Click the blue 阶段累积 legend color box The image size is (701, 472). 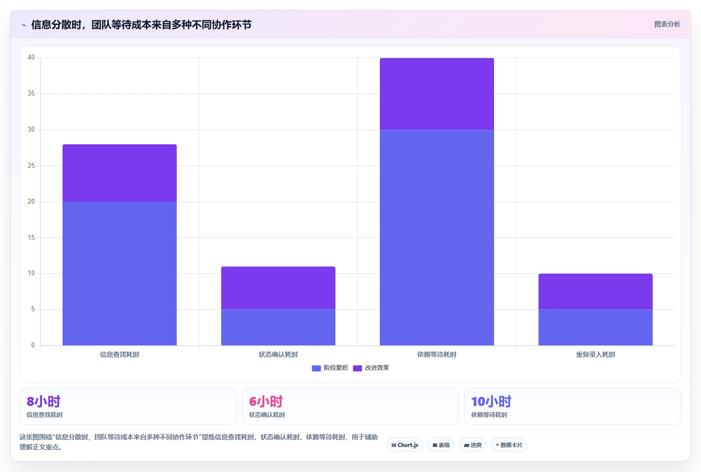pyautogui.click(x=316, y=368)
